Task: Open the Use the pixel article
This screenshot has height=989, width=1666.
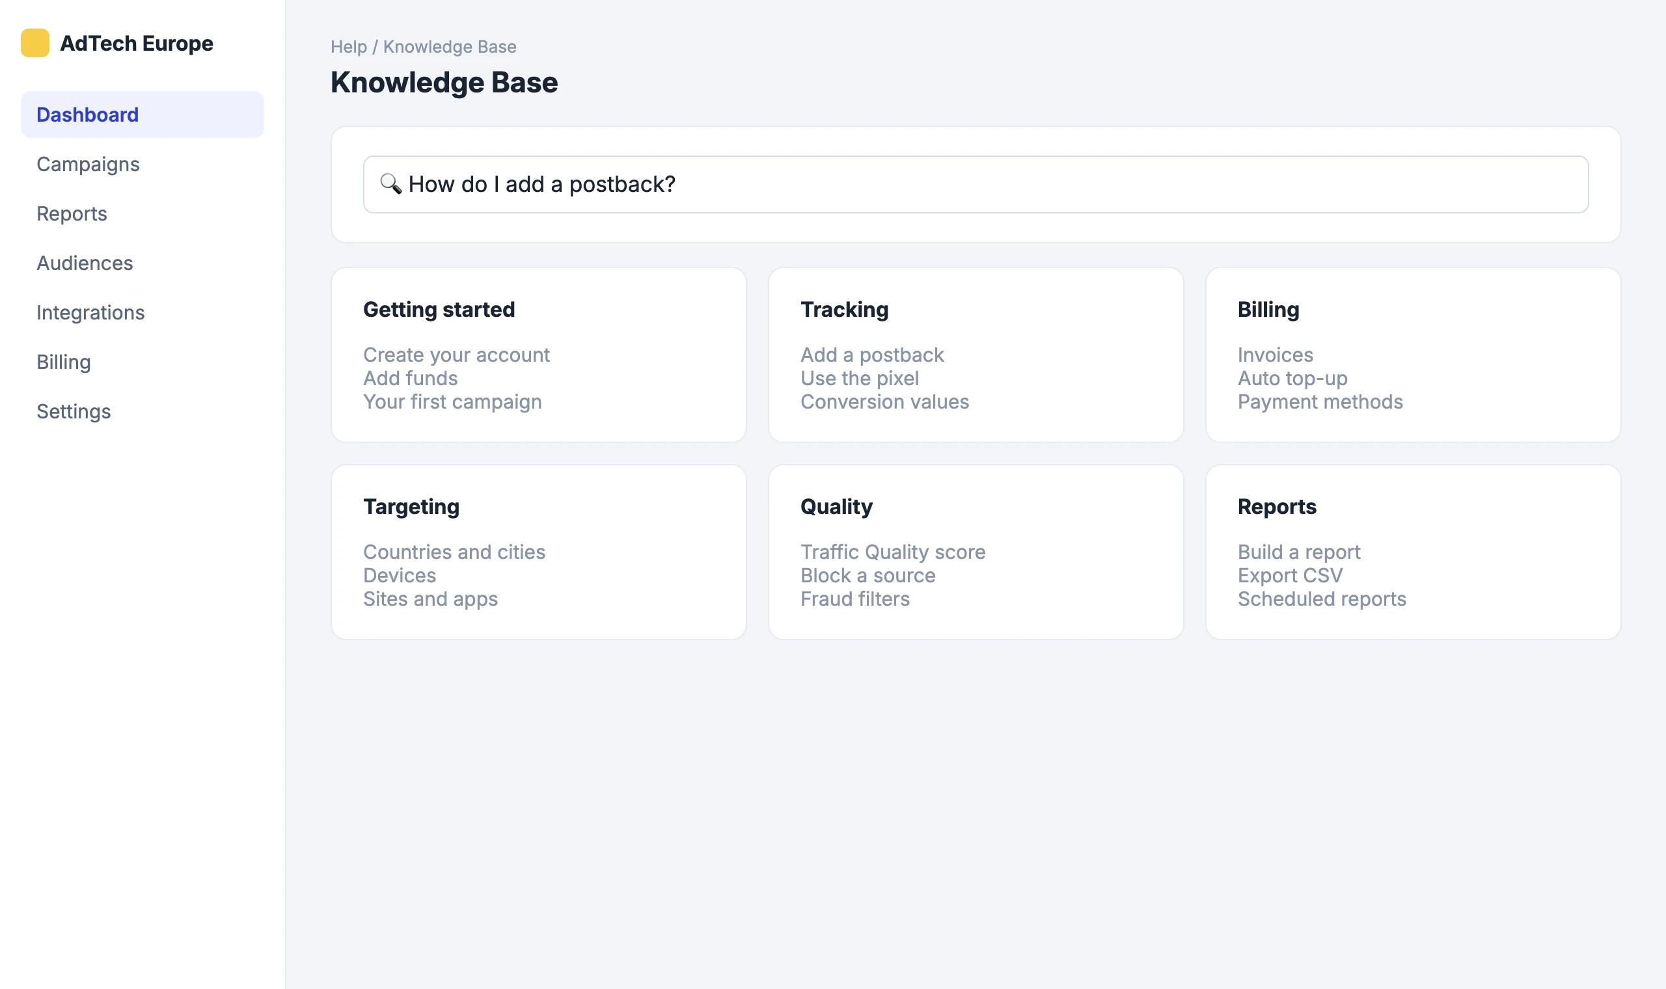Action: tap(860, 378)
